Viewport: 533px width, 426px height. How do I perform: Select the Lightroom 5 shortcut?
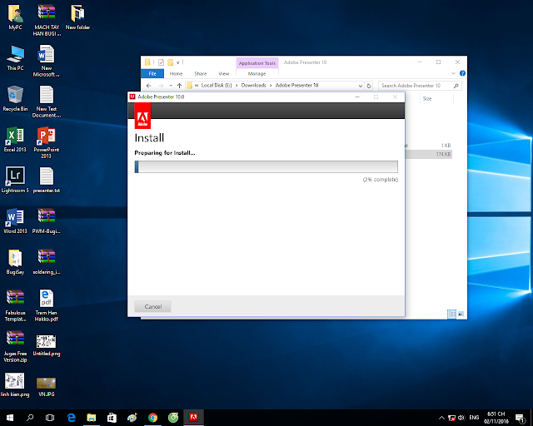(x=15, y=180)
